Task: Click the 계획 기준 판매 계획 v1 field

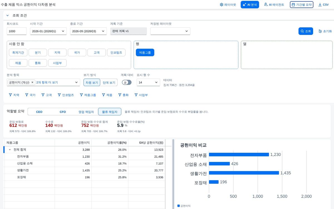Action: coord(128,31)
